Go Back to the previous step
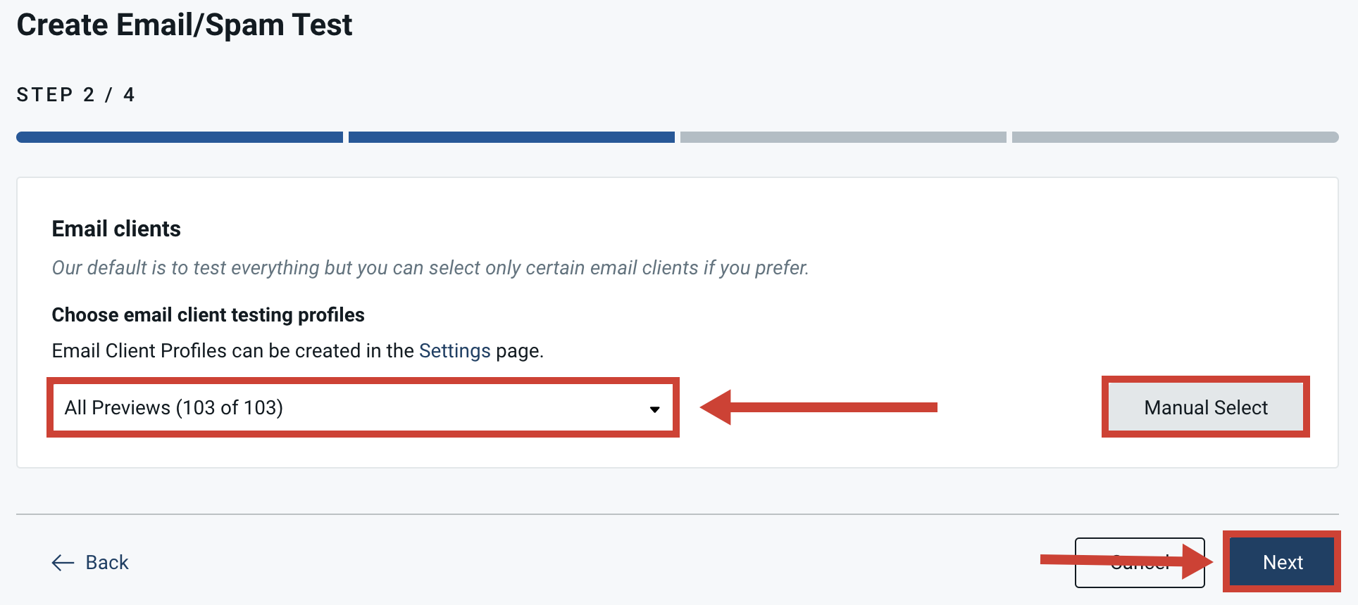Image resolution: width=1358 pixels, height=605 pixels. (106, 562)
